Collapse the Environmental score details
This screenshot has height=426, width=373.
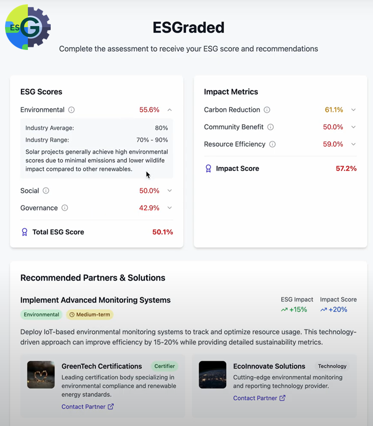click(x=169, y=110)
